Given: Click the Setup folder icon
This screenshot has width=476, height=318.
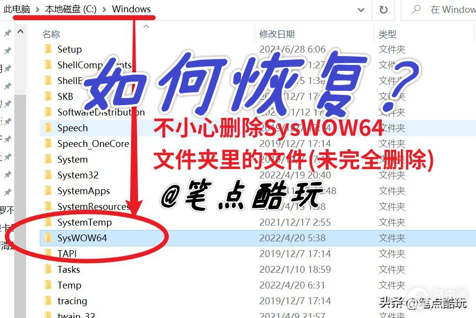Looking at the screenshot, I should [x=48, y=49].
